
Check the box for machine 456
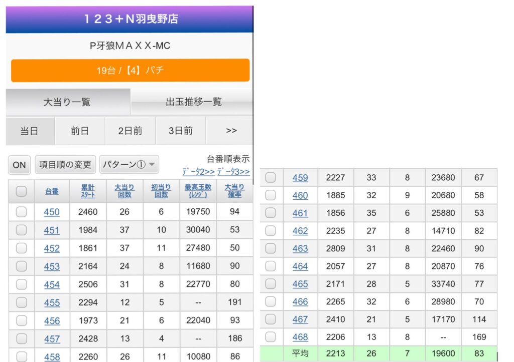(x=21, y=320)
